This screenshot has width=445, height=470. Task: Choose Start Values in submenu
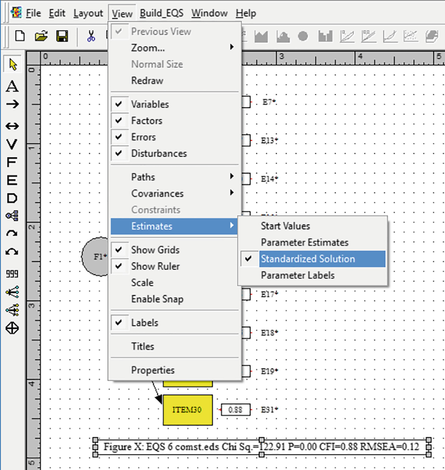313,226
